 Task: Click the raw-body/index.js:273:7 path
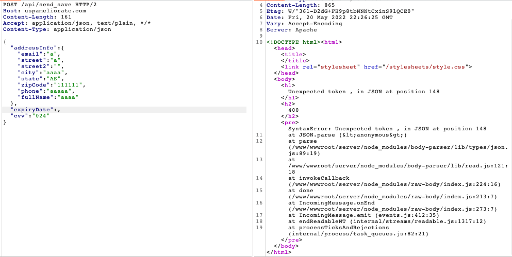pos(392,209)
